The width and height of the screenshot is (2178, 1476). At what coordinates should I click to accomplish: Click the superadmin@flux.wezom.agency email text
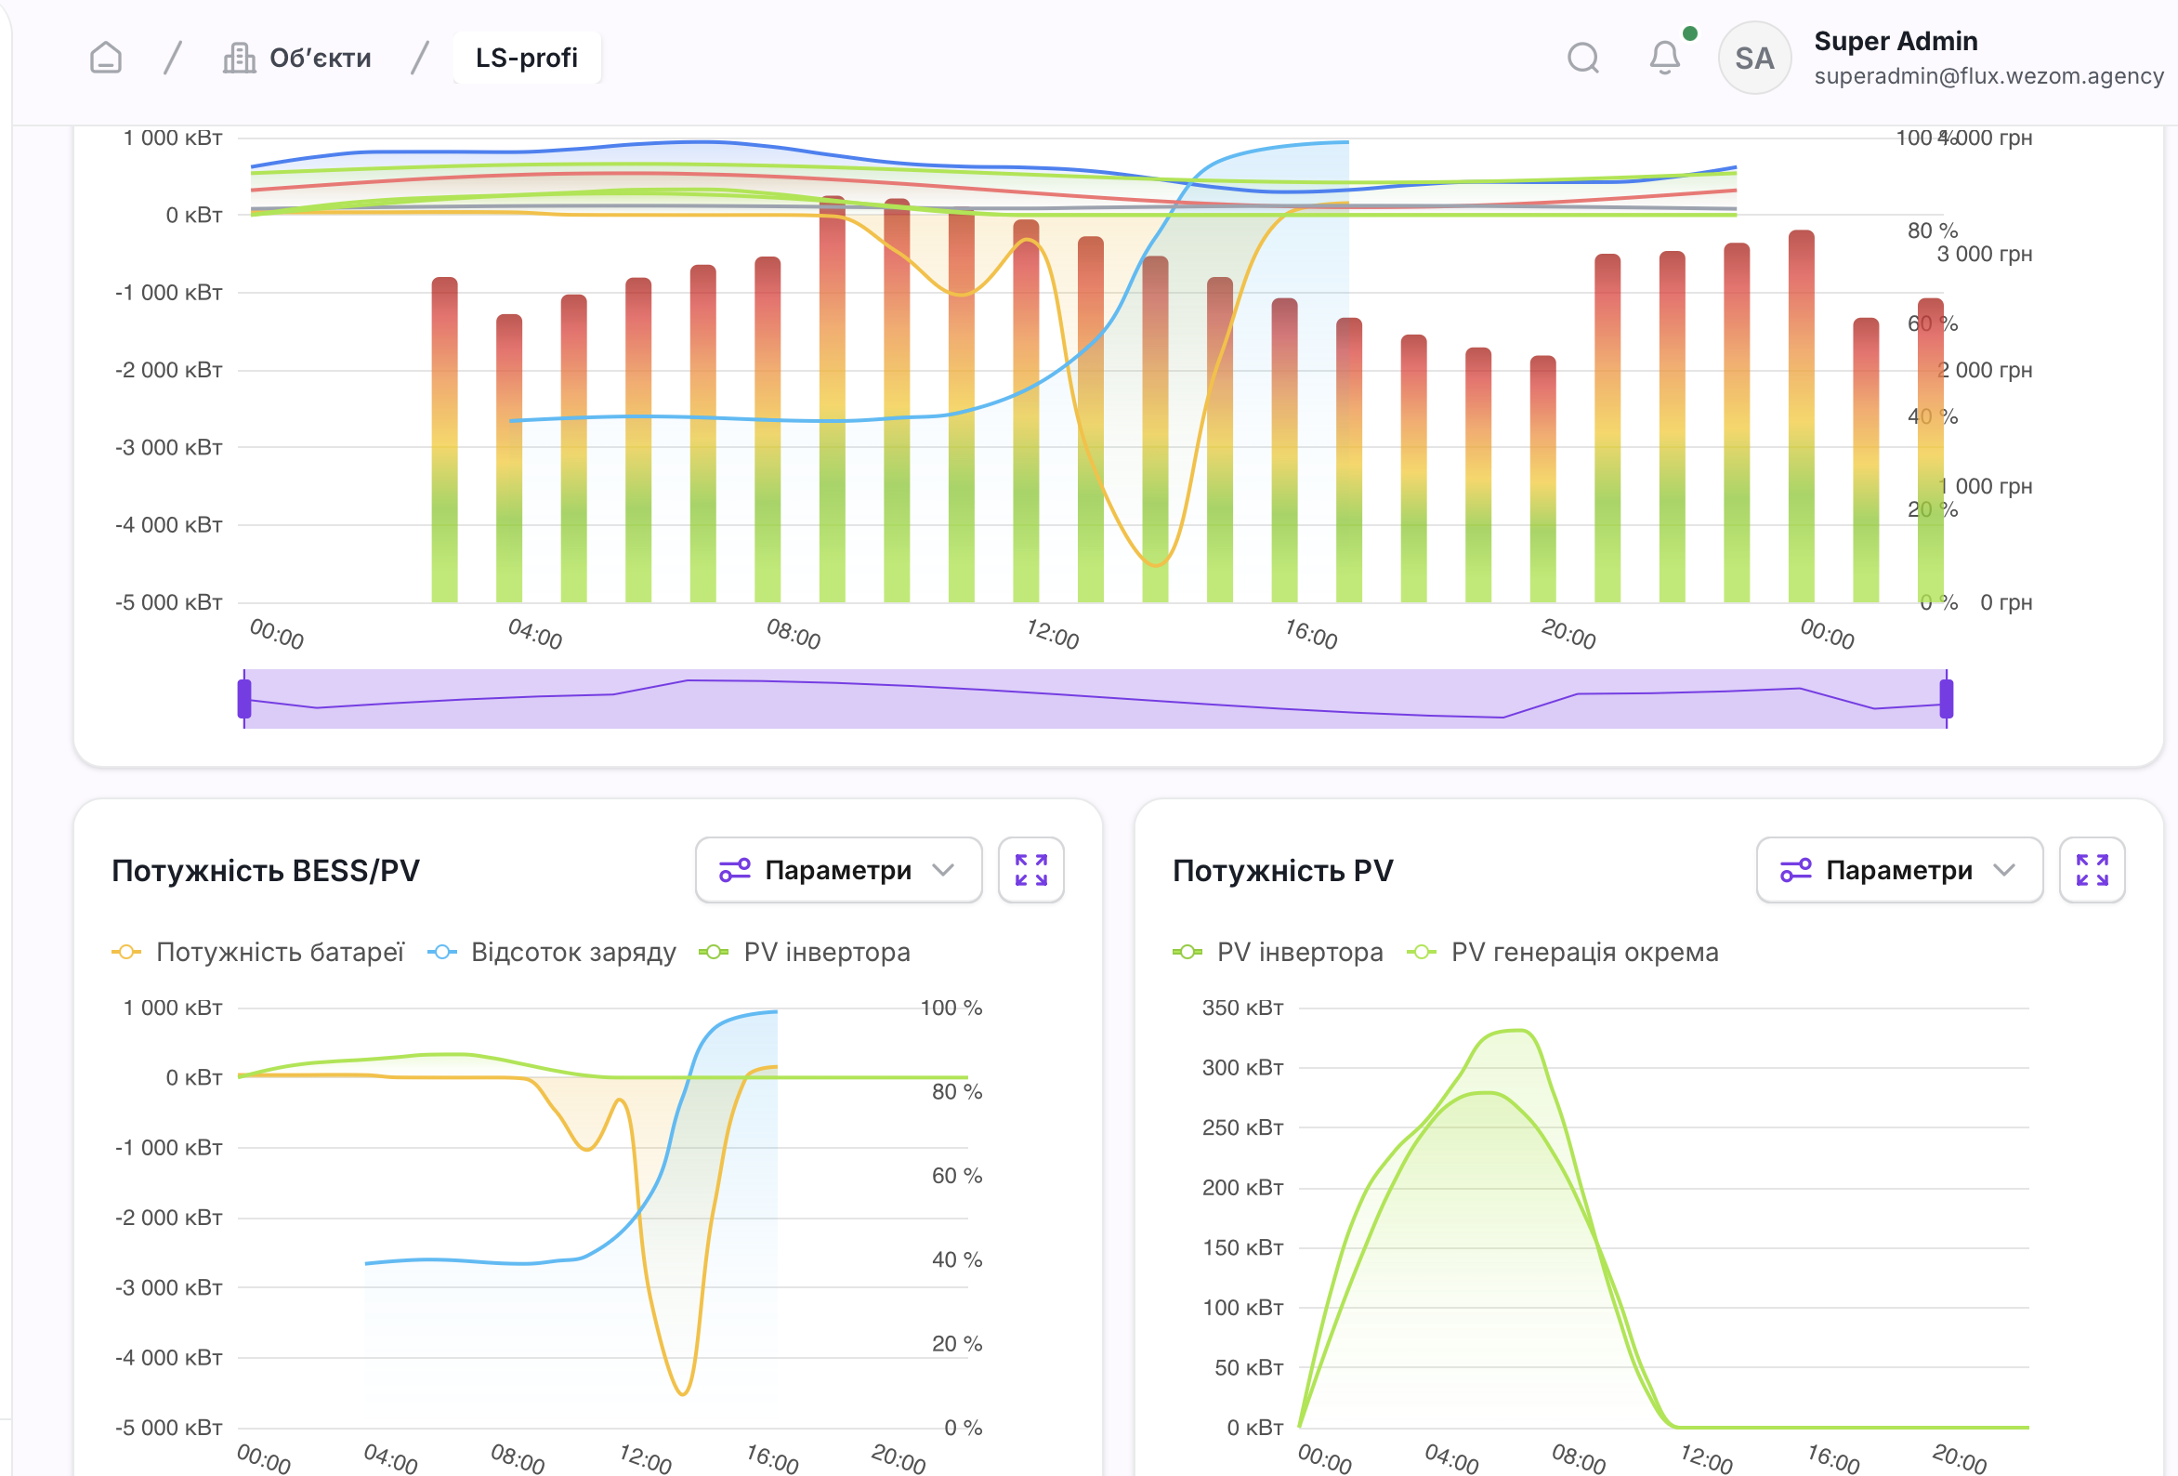click(1988, 76)
